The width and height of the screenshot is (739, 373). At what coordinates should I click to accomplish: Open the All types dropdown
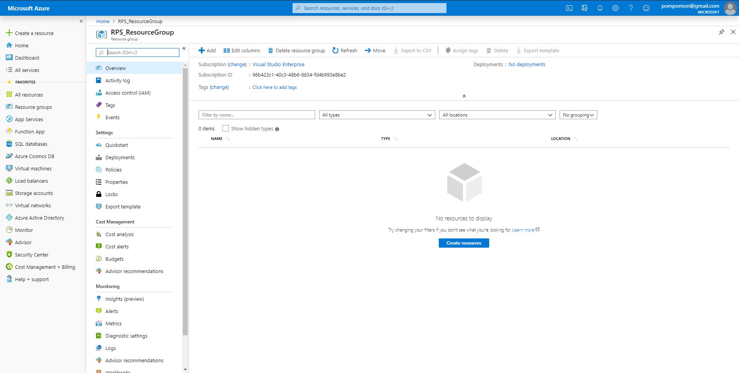(x=377, y=115)
